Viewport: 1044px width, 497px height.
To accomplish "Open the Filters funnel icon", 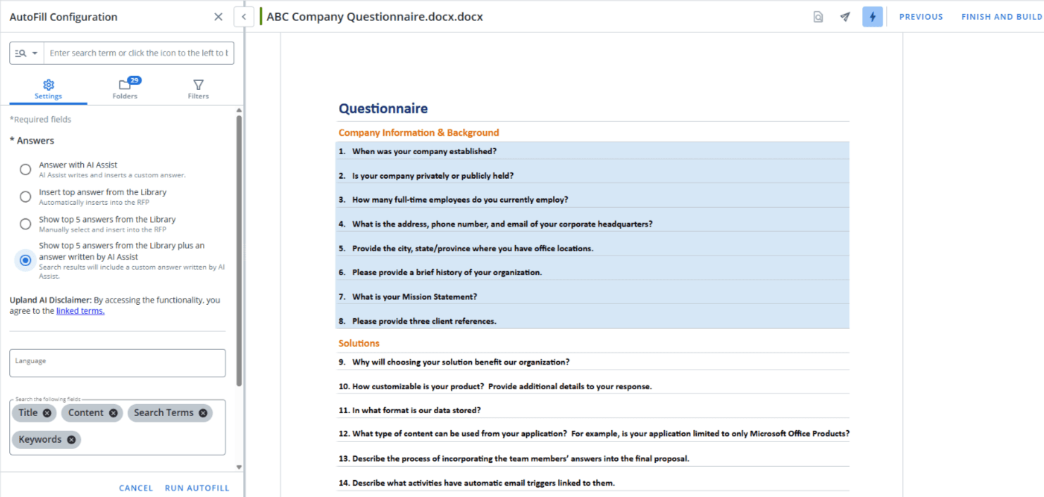I will tap(198, 83).
